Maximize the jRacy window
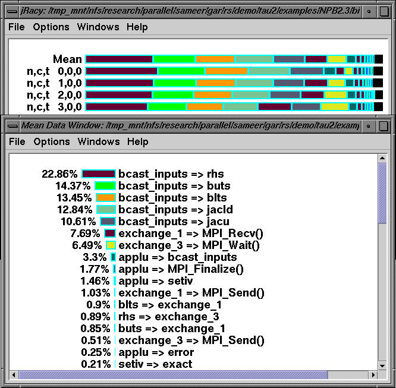Viewport: 396px width, 388px height. point(384,12)
